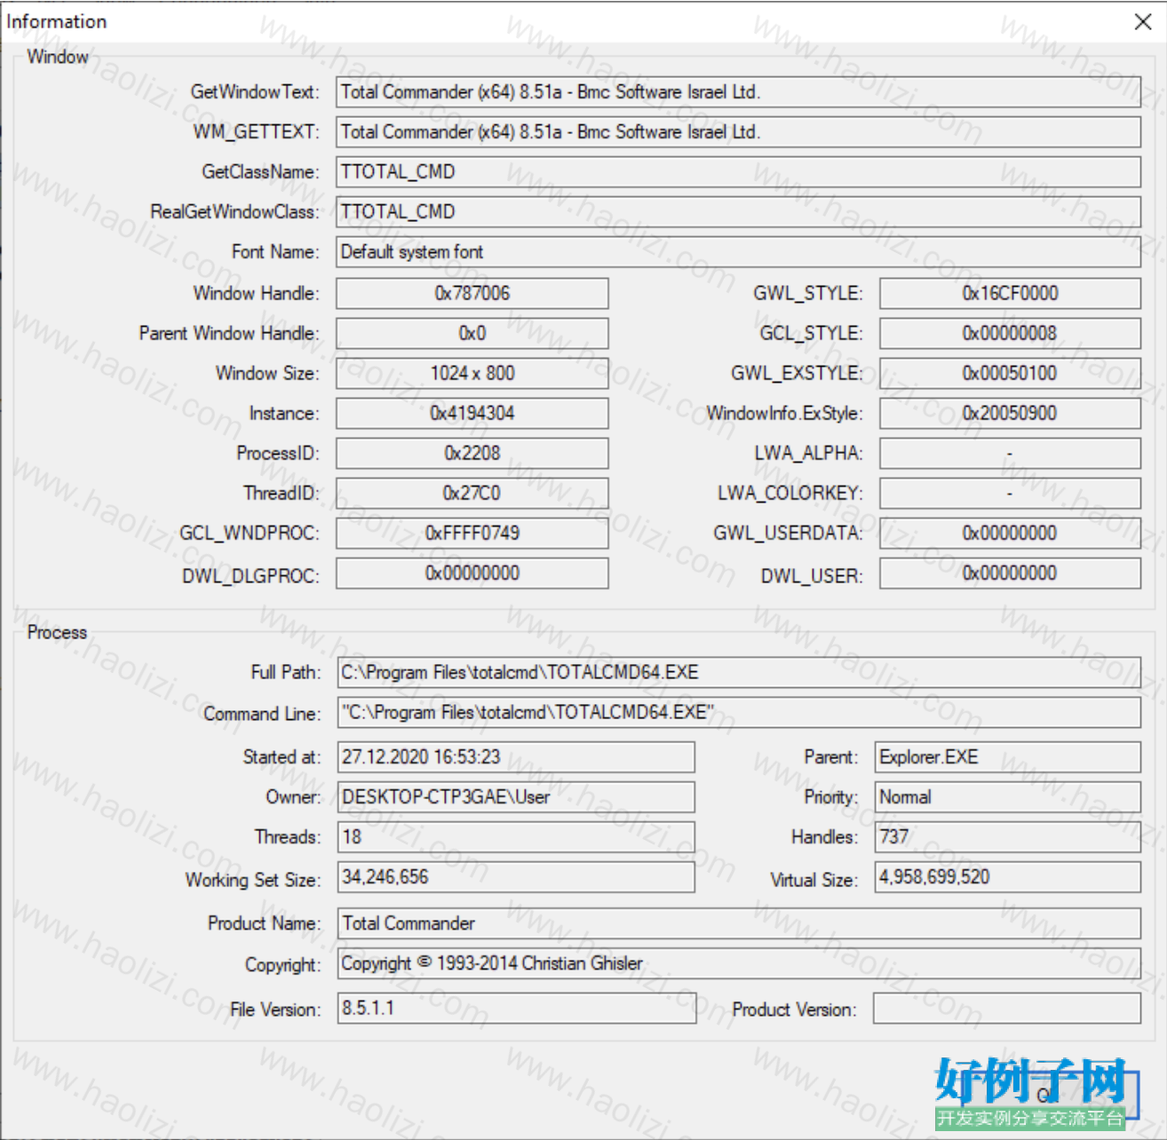The image size is (1167, 1140).
Task: Click the GetClassName field showing TTOTAL_CMD
Action: click(x=738, y=172)
